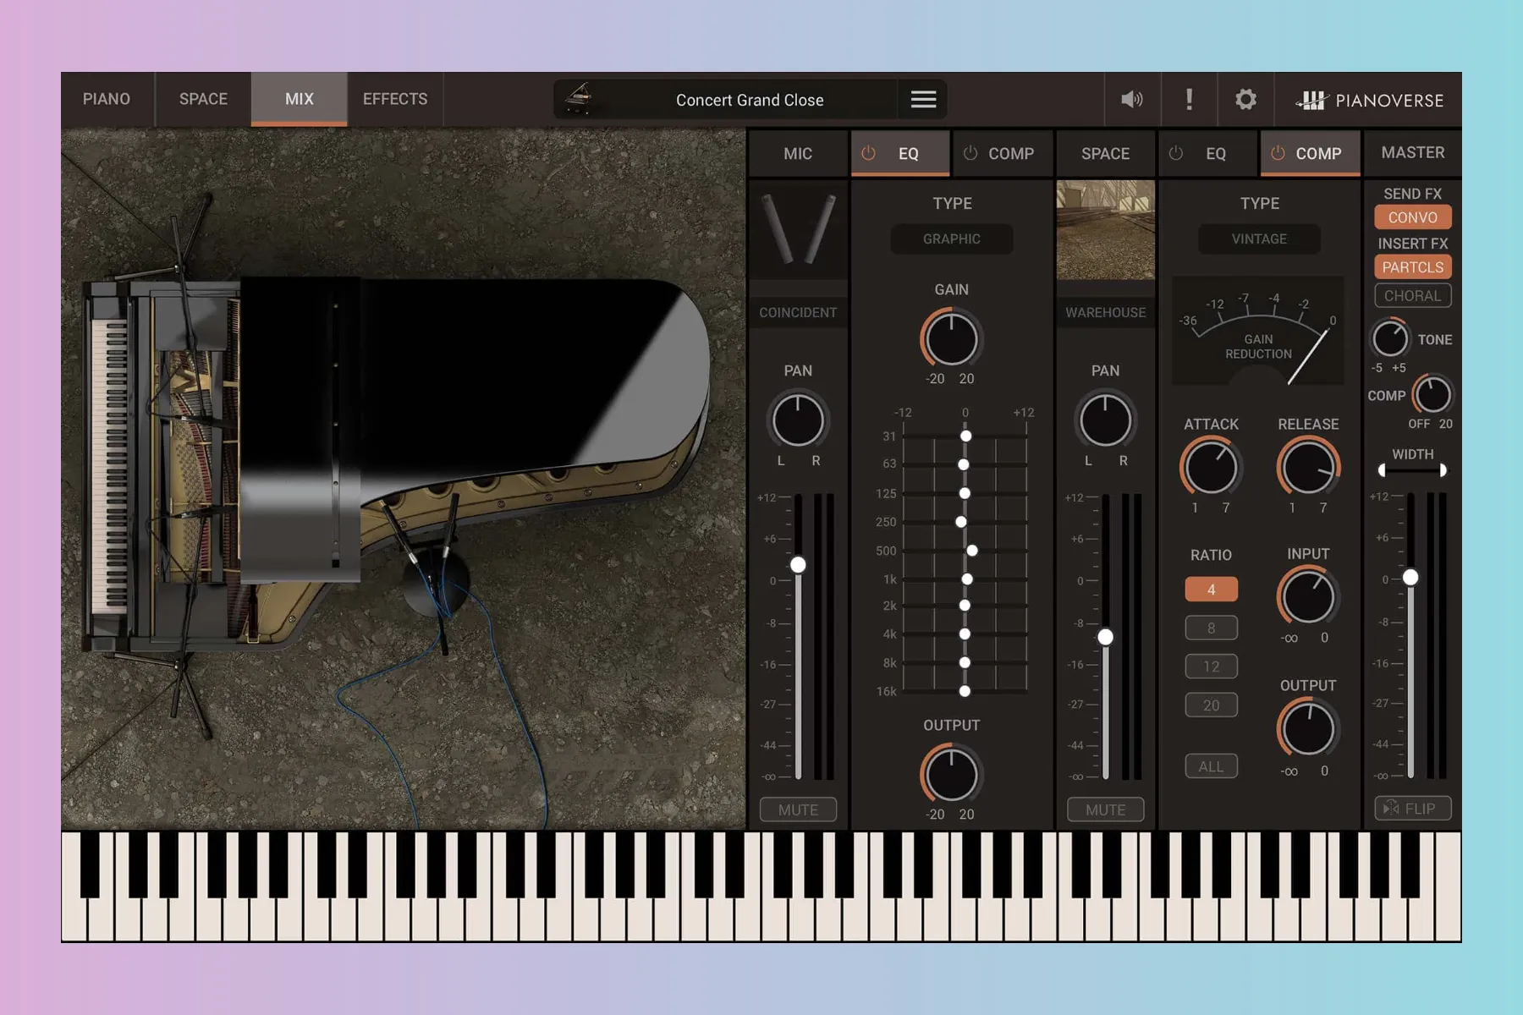
Task: Click the MASTER volume fader handle
Action: click(1410, 578)
